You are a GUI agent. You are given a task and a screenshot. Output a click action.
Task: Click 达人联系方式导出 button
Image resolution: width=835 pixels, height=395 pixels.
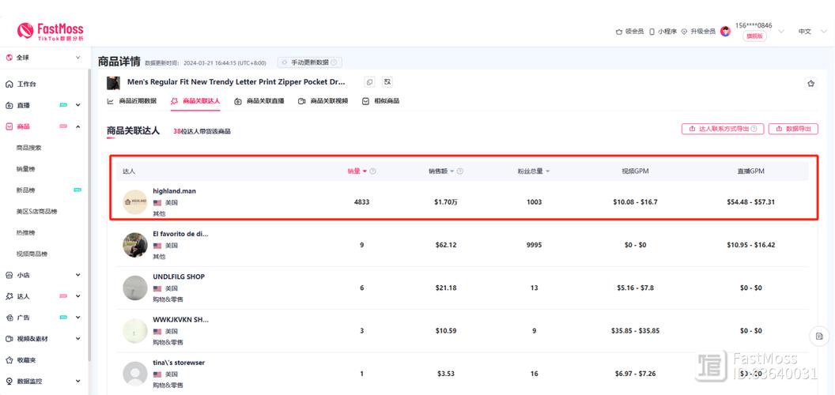(x=723, y=129)
